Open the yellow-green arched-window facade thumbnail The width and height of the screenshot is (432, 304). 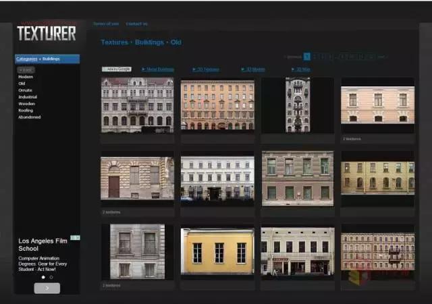pos(378,178)
